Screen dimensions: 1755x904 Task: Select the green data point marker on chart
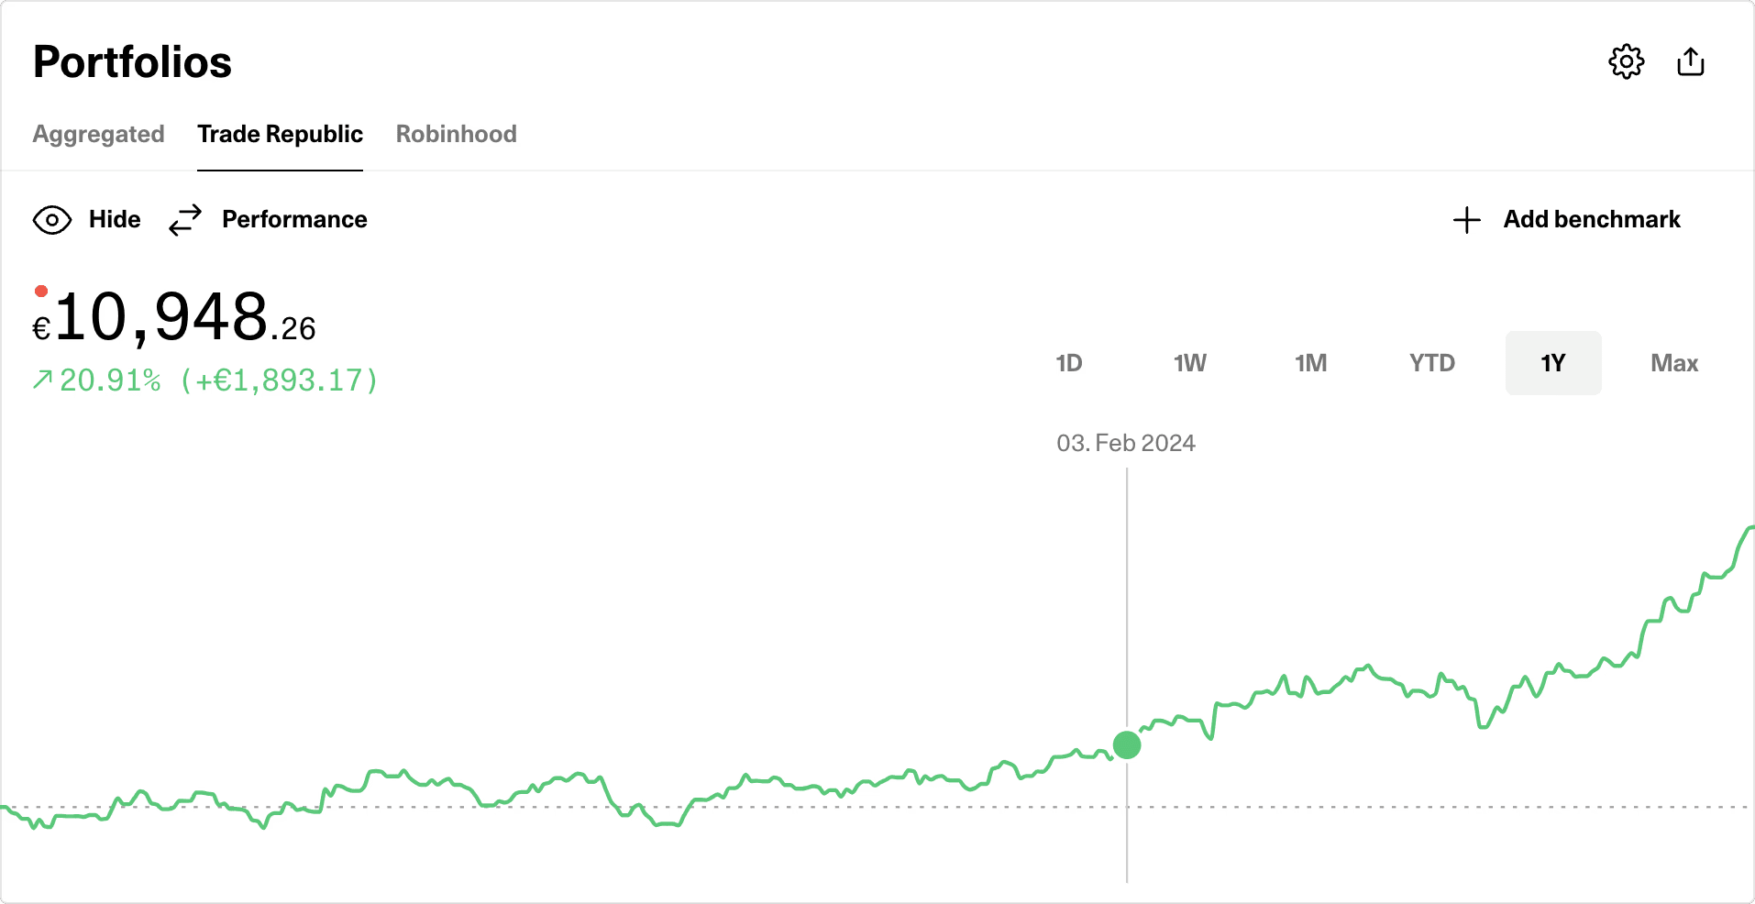tap(1126, 744)
